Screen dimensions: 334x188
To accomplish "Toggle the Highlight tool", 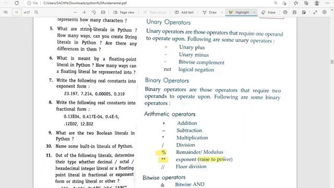I will (x=239, y=13).
